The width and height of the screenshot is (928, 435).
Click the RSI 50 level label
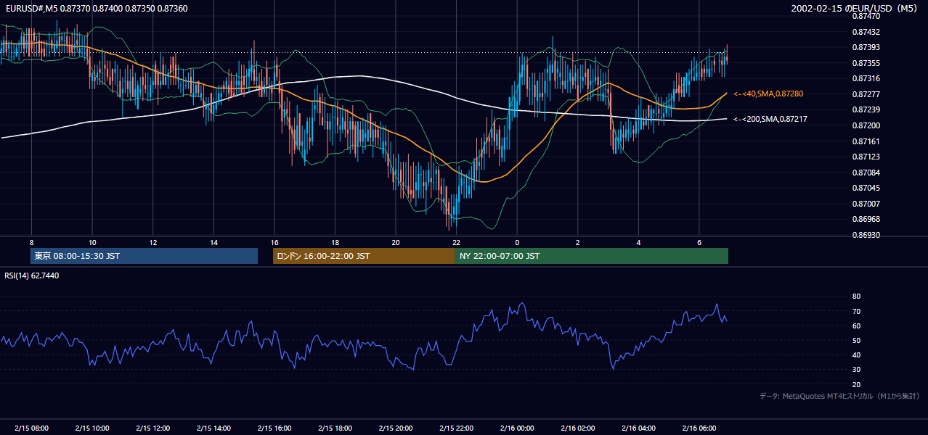(856, 340)
